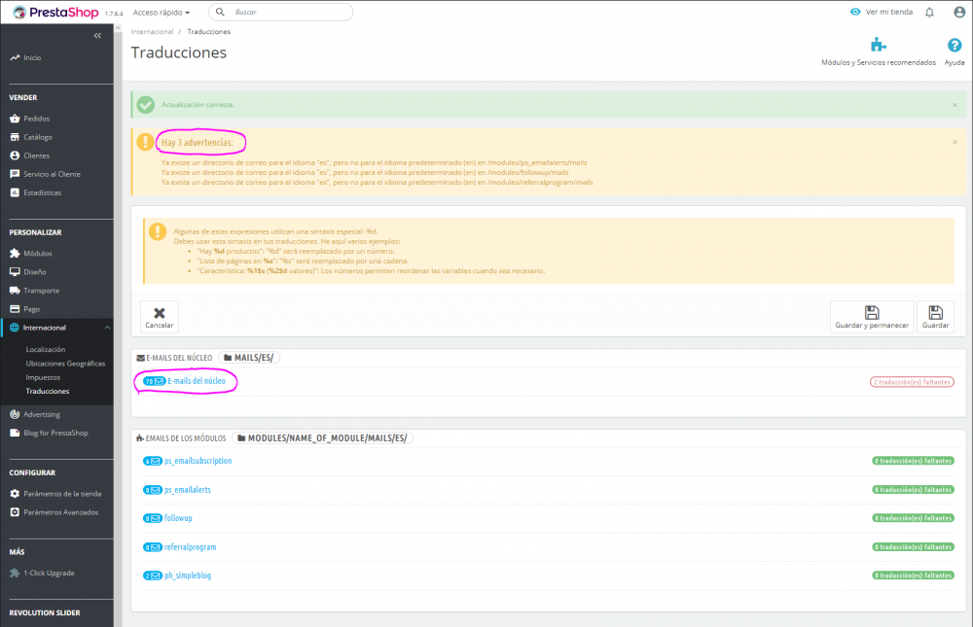Open Módulos y Servicios recomendados
The image size is (973, 627).
click(x=878, y=52)
